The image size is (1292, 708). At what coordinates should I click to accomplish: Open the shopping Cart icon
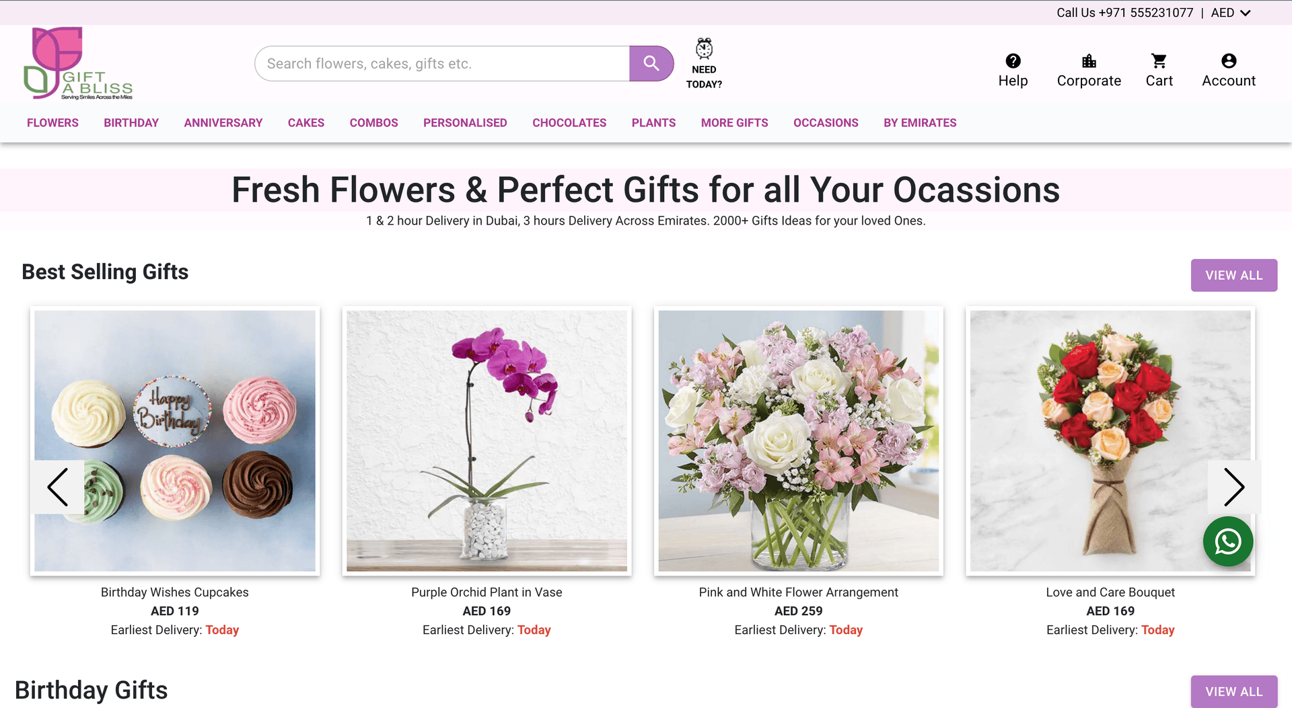1159,60
